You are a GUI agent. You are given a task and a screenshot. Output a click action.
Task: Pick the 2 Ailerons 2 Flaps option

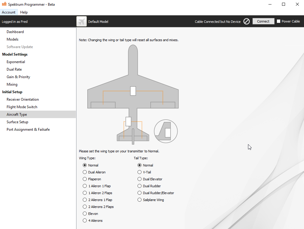85,207
